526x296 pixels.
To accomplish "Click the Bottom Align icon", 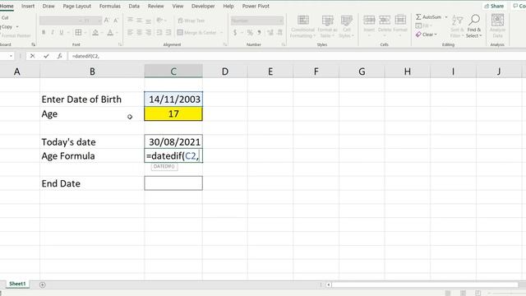I will 148,21.
